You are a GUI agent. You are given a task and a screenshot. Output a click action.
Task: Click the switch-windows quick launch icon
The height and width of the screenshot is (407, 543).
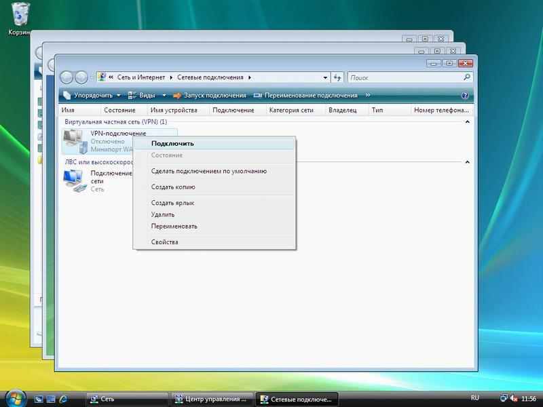[x=51, y=399]
